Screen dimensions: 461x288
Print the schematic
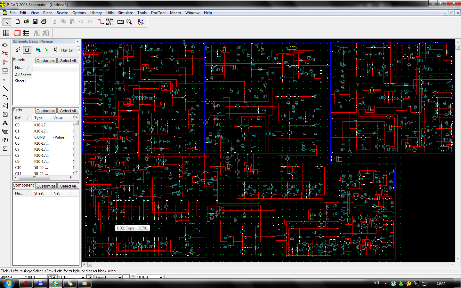(44, 21)
